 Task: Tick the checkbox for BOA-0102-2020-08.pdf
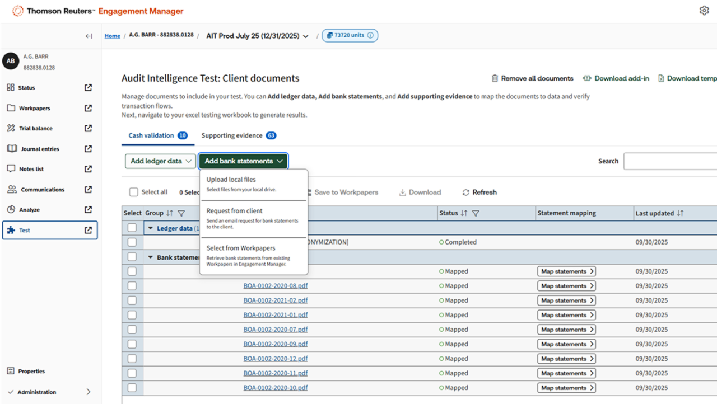(x=132, y=286)
